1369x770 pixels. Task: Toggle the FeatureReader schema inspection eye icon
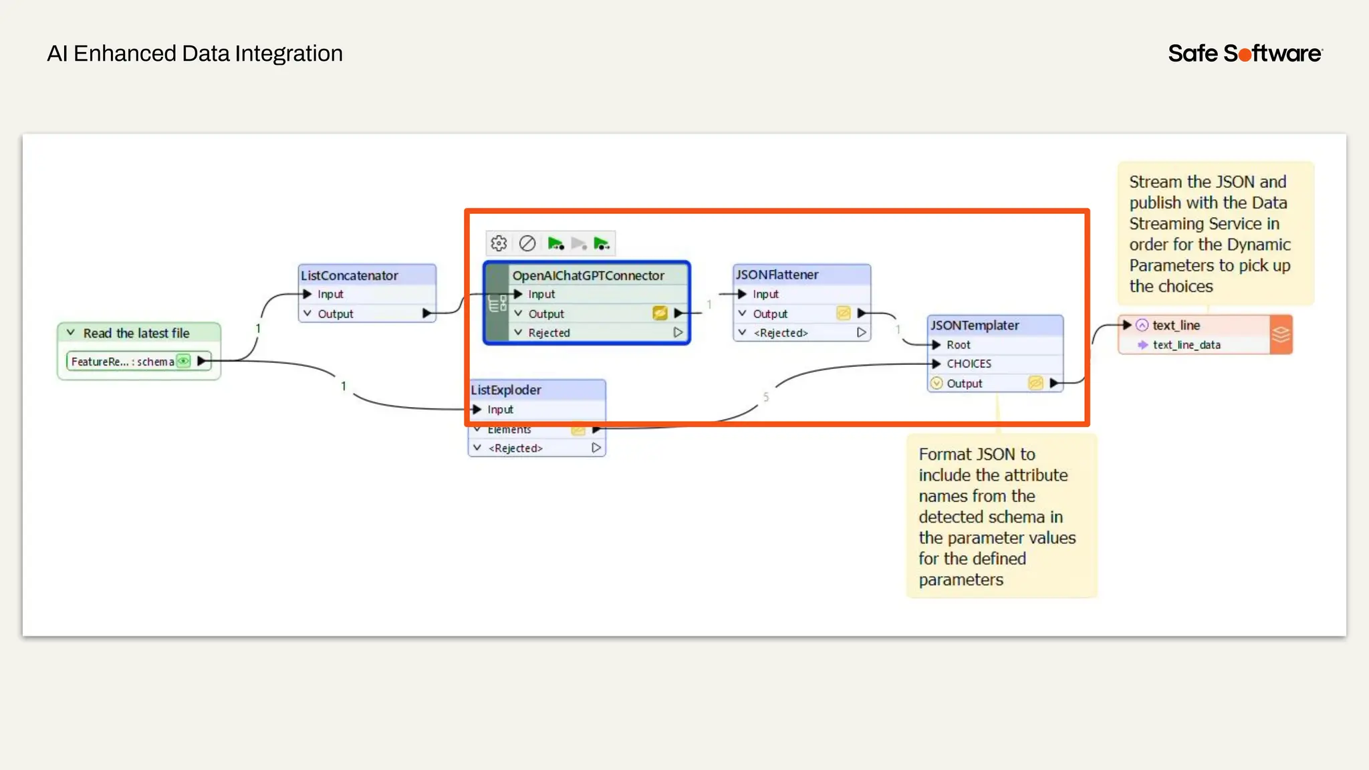(x=183, y=361)
